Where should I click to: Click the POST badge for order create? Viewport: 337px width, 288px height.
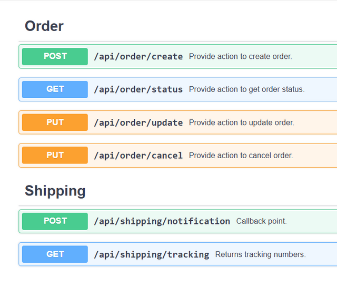(x=55, y=56)
